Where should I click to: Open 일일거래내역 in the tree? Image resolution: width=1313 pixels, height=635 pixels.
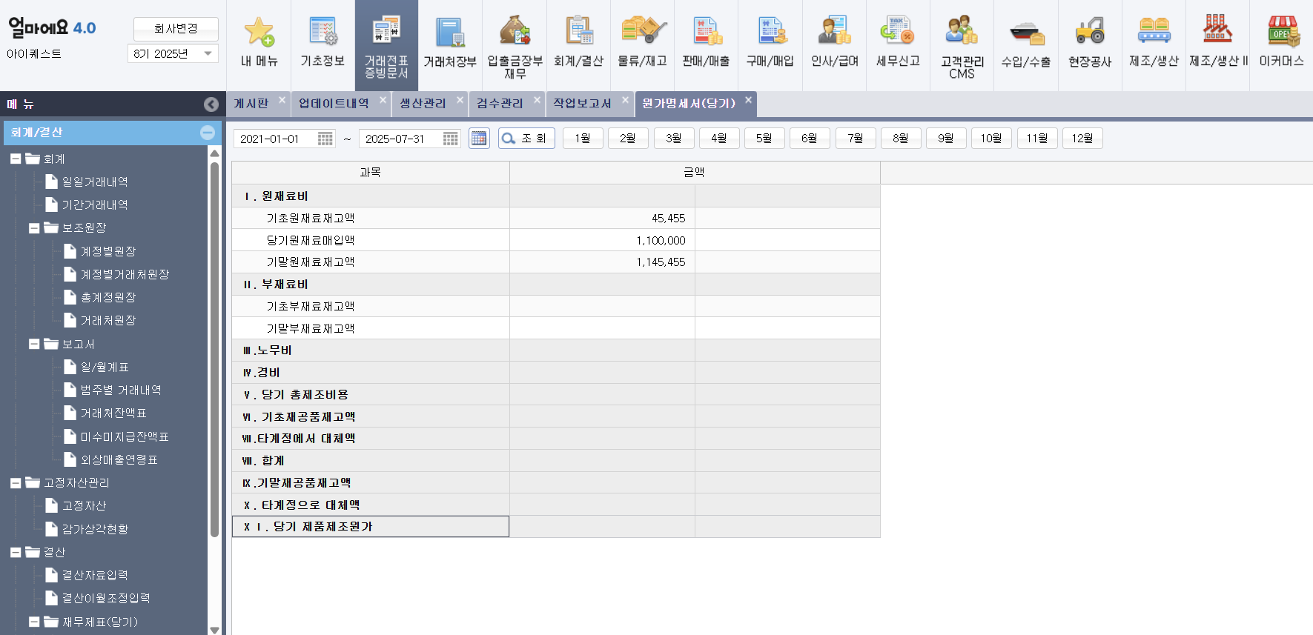click(x=95, y=182)
